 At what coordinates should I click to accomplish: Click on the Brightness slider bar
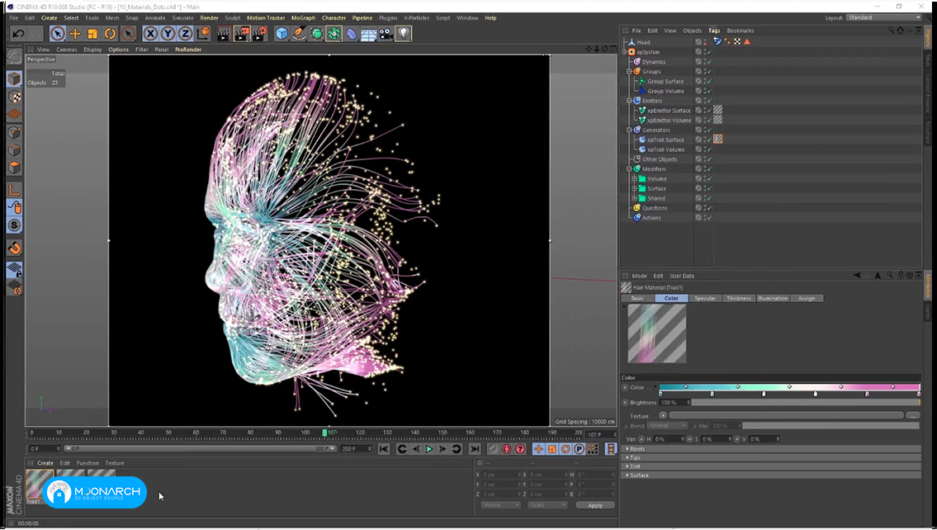pos(806,403)
